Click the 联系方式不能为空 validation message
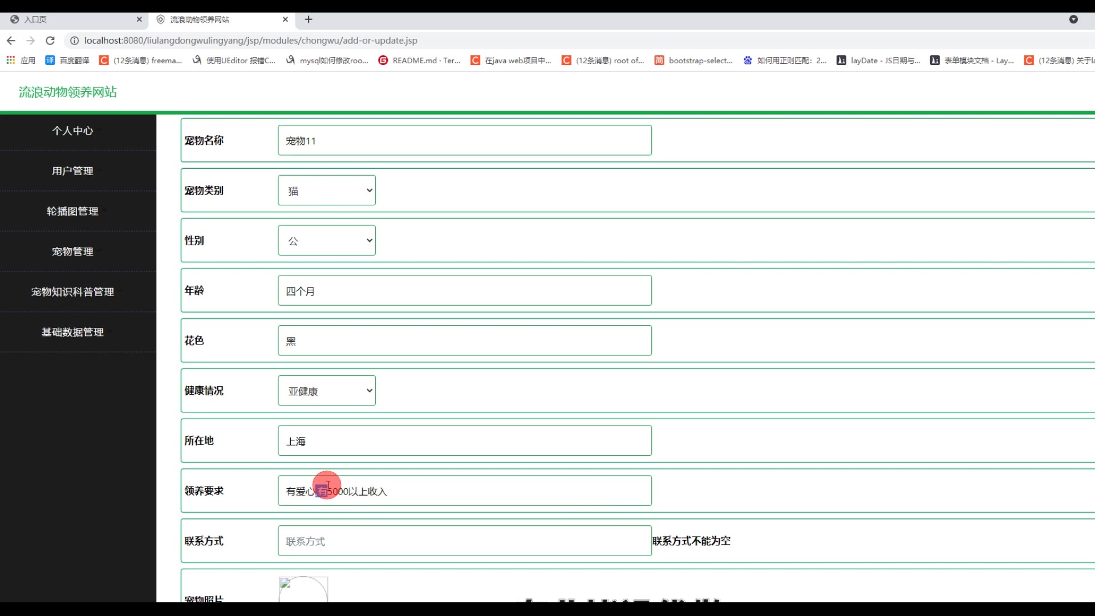 (x=691, y=541)
